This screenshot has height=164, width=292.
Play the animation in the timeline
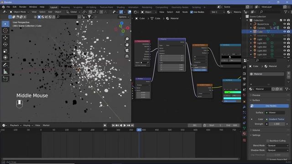tap(125, 125)
